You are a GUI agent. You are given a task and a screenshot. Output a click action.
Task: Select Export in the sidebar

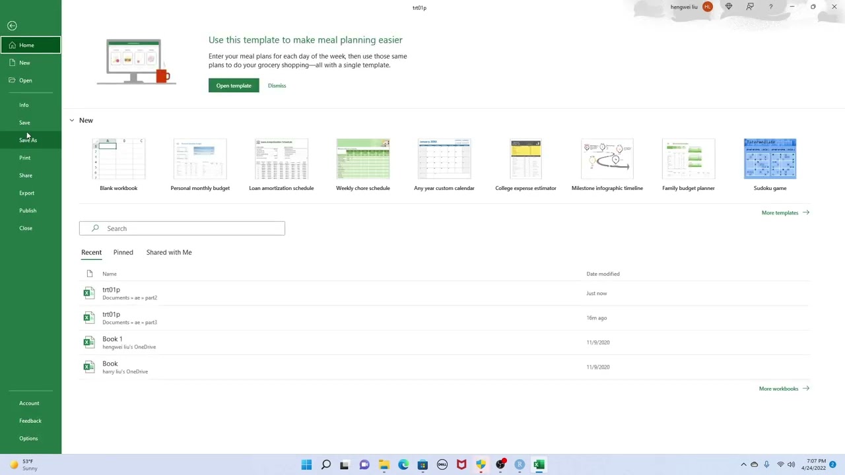pyautogui.click(x=26, y=193)
